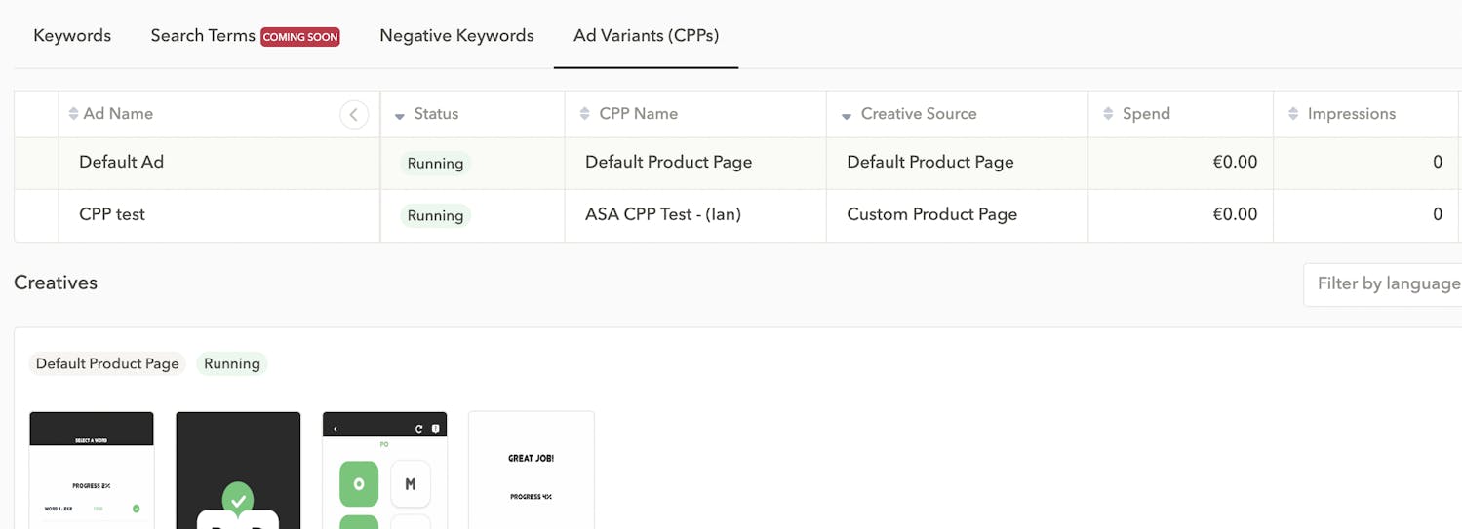Screen dimensions: 1462x529
Task: Open the CPP test ad row
Action: (x=112, y=215)
